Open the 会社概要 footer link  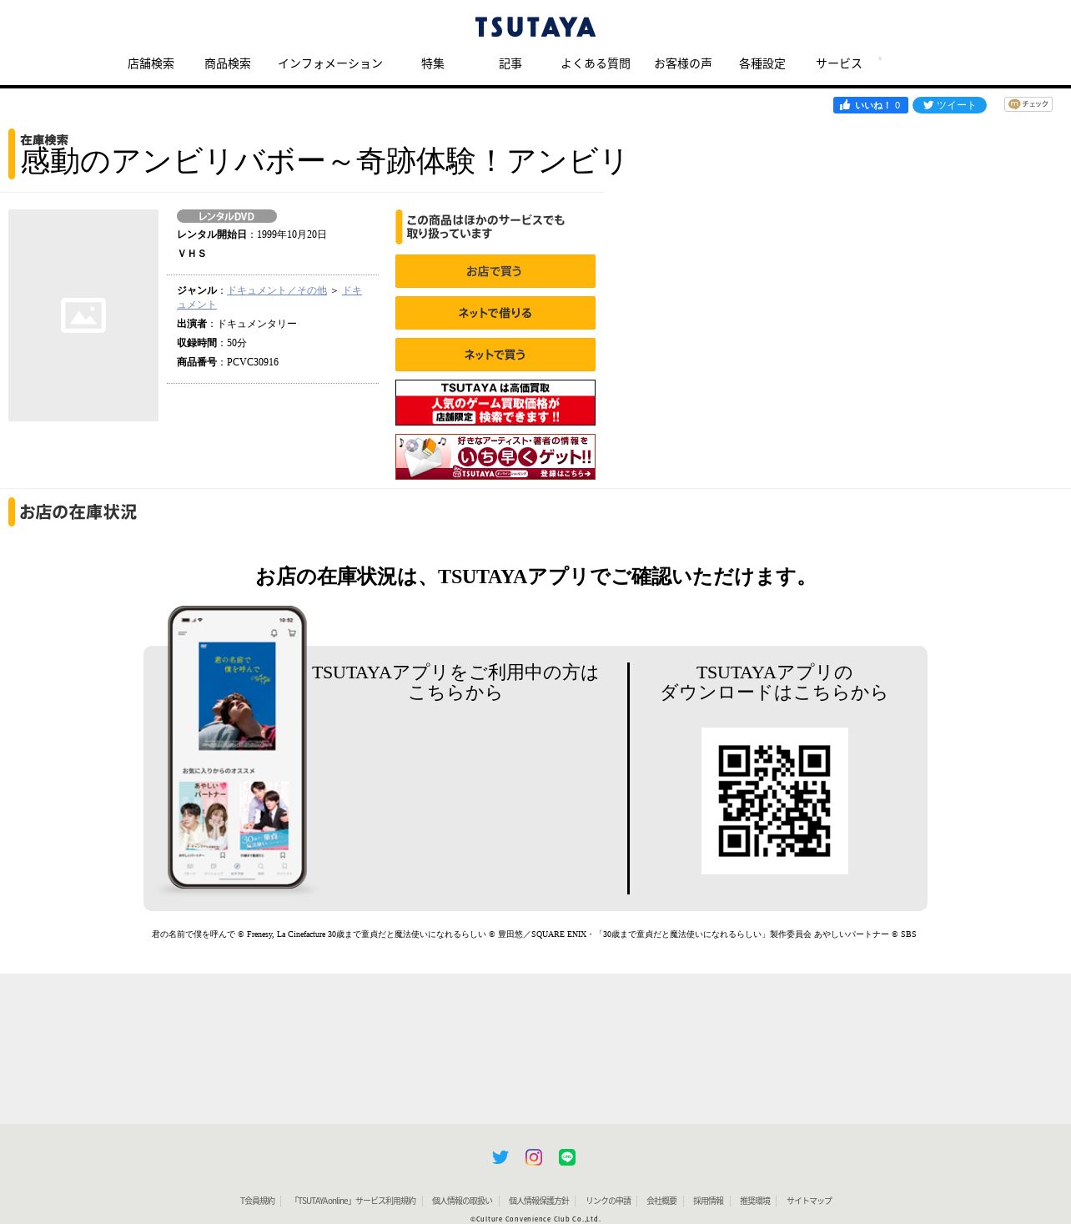661,1201
